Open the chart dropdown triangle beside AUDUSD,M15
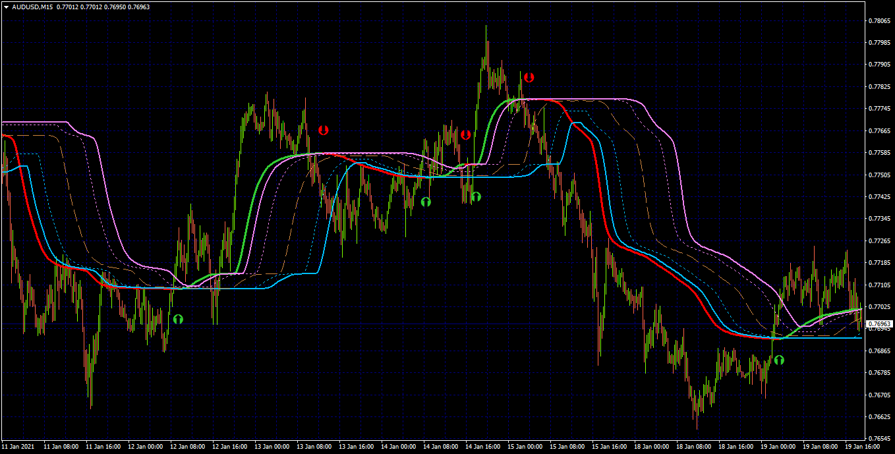 [6, 7]
